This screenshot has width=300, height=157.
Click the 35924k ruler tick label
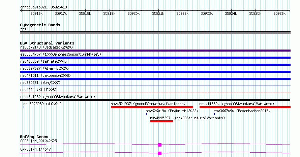pos(231,13)
